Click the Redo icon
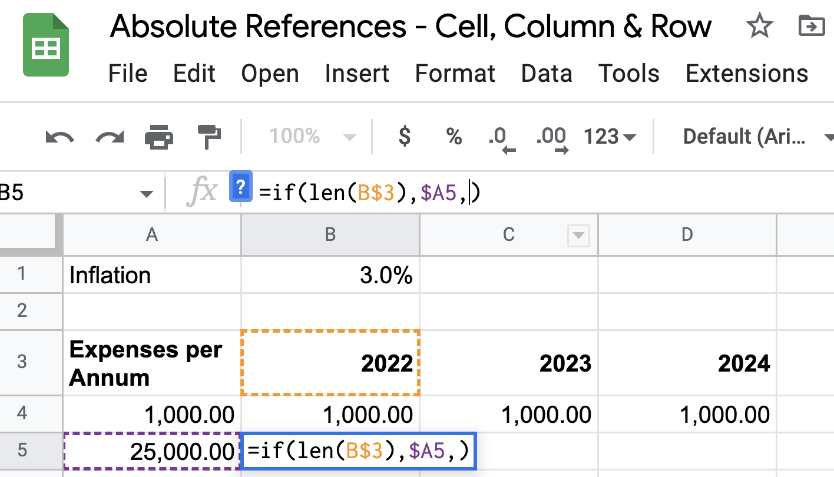 click(x=109, y=136)
